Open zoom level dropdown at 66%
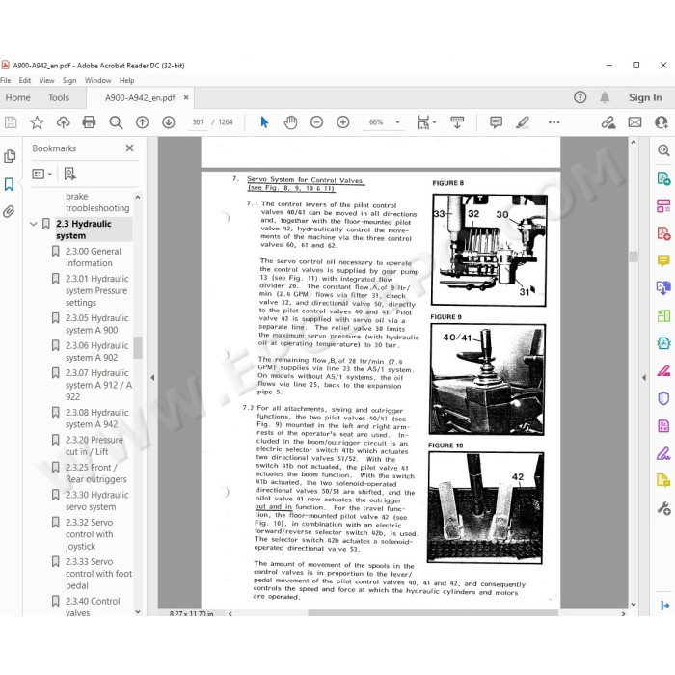Viewport: 675px width, 675px height. tap(397, 122)
